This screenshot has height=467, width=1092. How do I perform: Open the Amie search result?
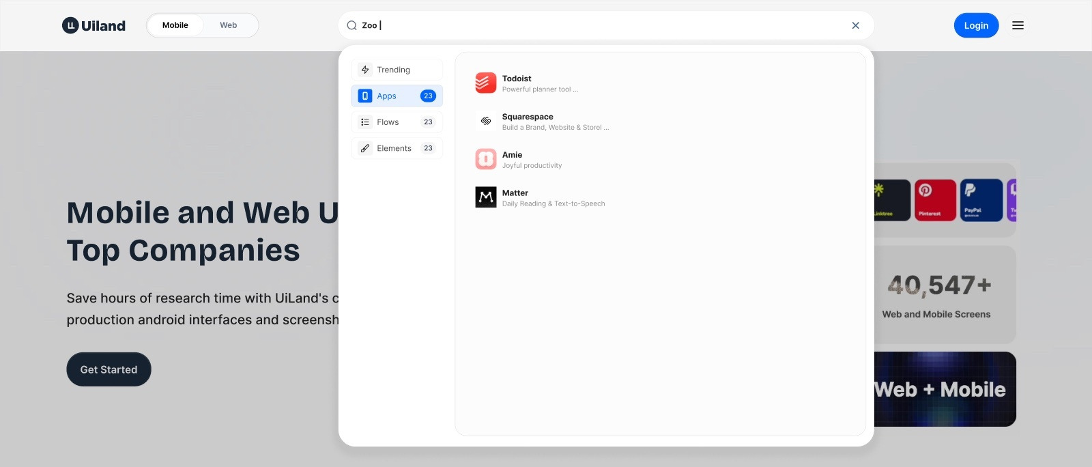pos(519,160)
